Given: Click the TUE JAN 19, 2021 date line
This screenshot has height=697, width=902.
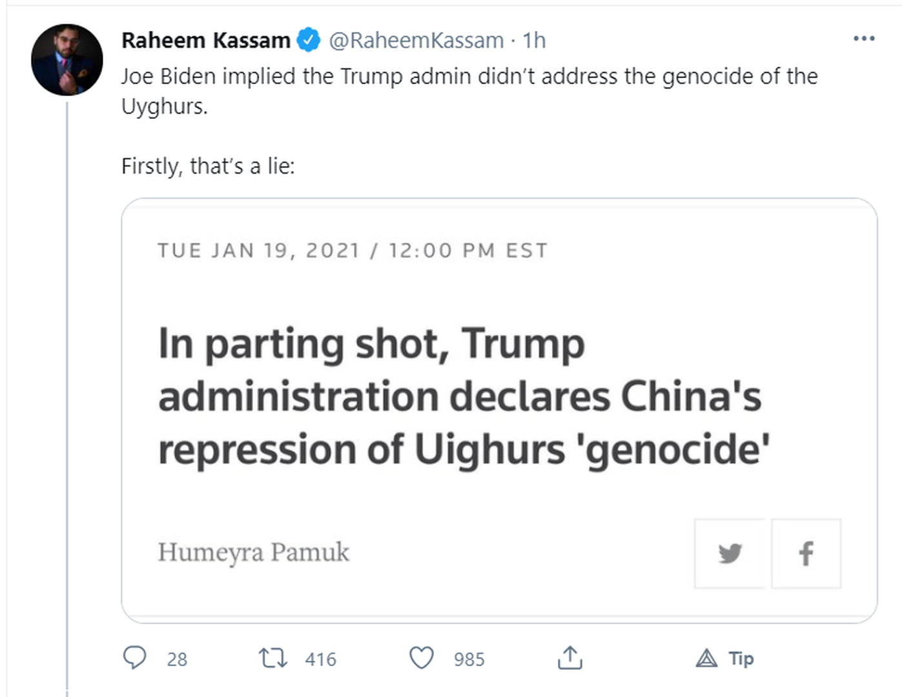Looking at the screenshot, I should 353,250.
